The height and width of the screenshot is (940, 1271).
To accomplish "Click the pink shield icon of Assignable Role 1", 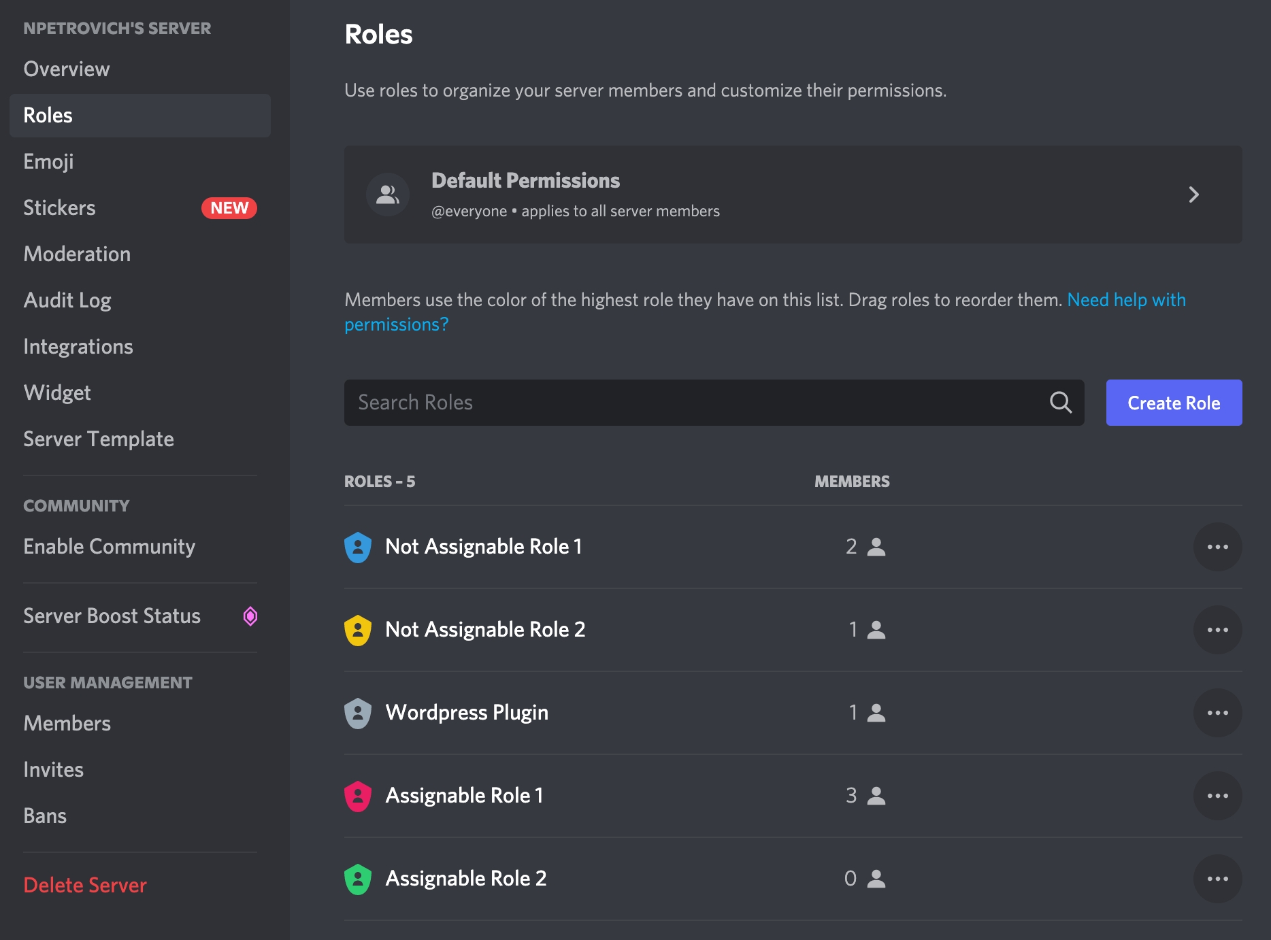I will coord(358,796).
